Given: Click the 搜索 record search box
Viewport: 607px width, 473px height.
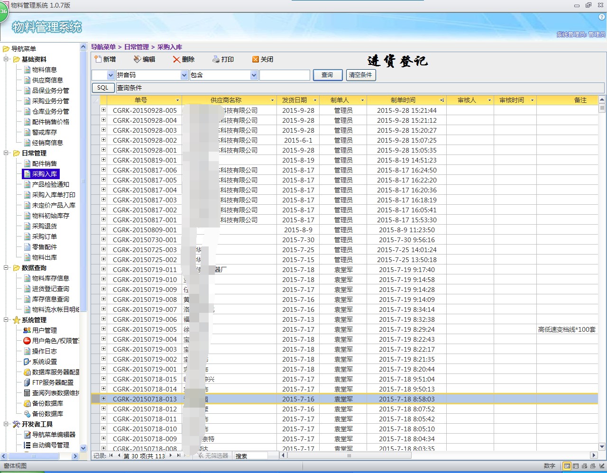Looking at the screenshot, I should click(250, 456).
